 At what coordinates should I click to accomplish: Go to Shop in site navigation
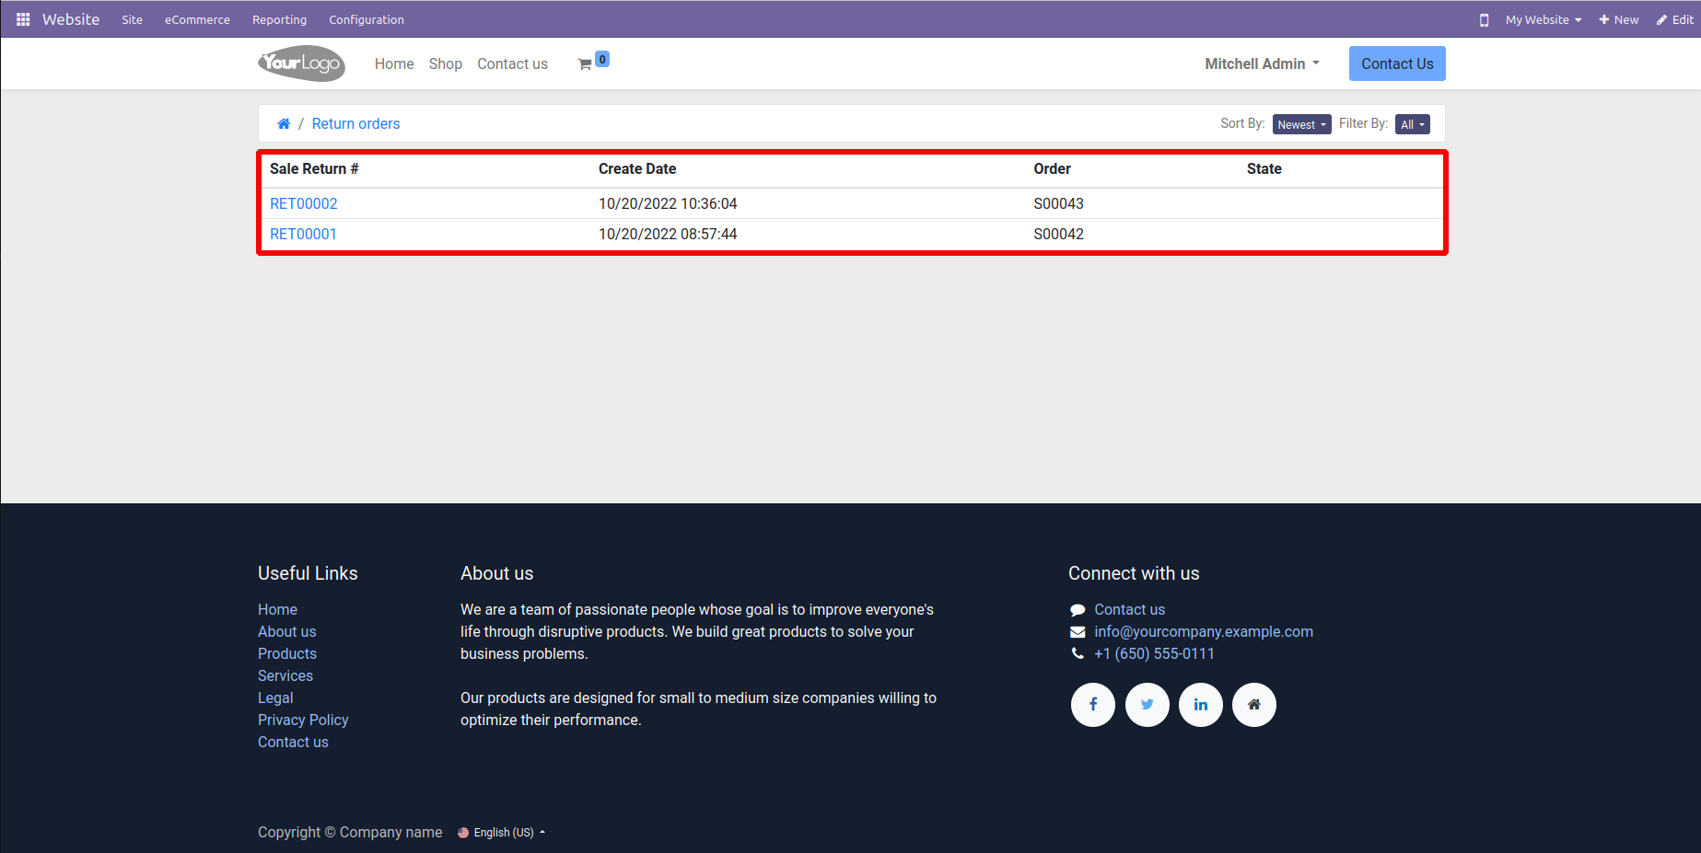pos(446,63)
